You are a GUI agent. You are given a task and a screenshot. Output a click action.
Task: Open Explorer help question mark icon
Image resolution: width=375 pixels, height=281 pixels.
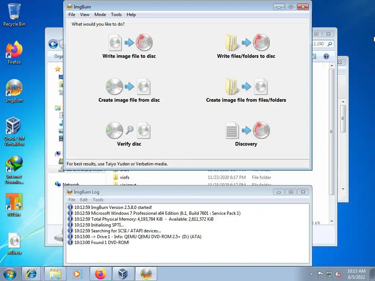click(326, 56)
